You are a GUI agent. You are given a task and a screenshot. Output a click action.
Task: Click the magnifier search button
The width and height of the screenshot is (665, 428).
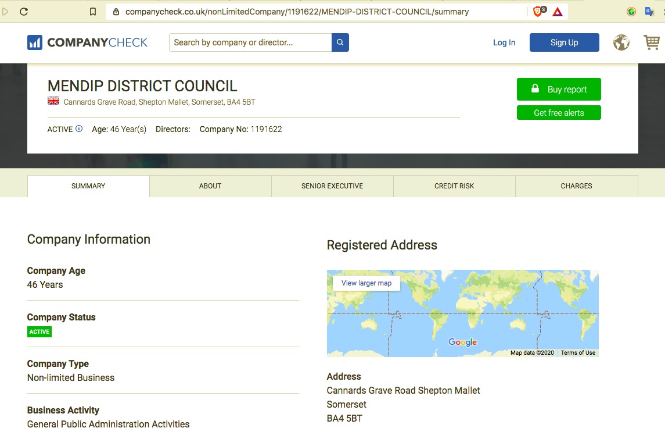[340, 42]
